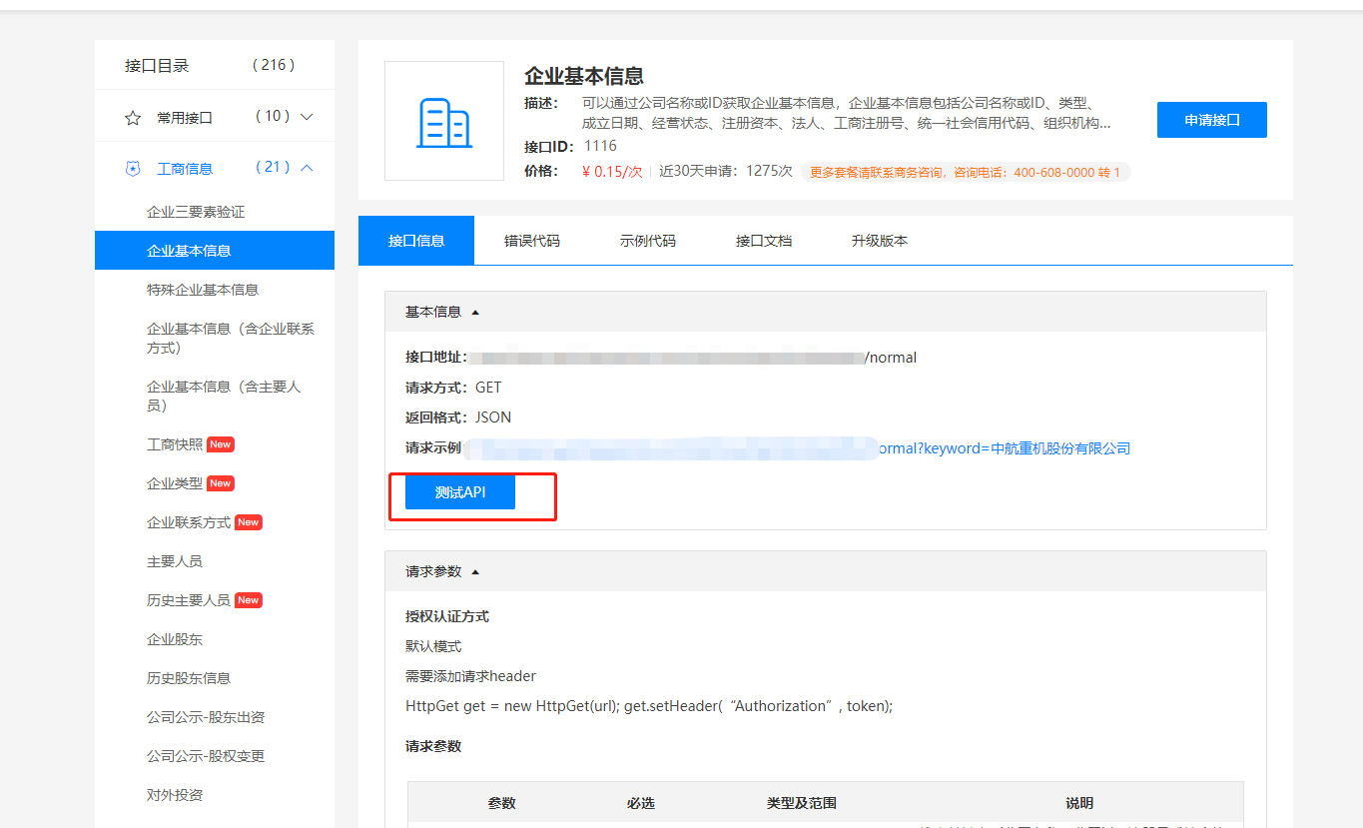Open the 历史股东信息 sidebar item
The image size is (1363, 828).
189,678
